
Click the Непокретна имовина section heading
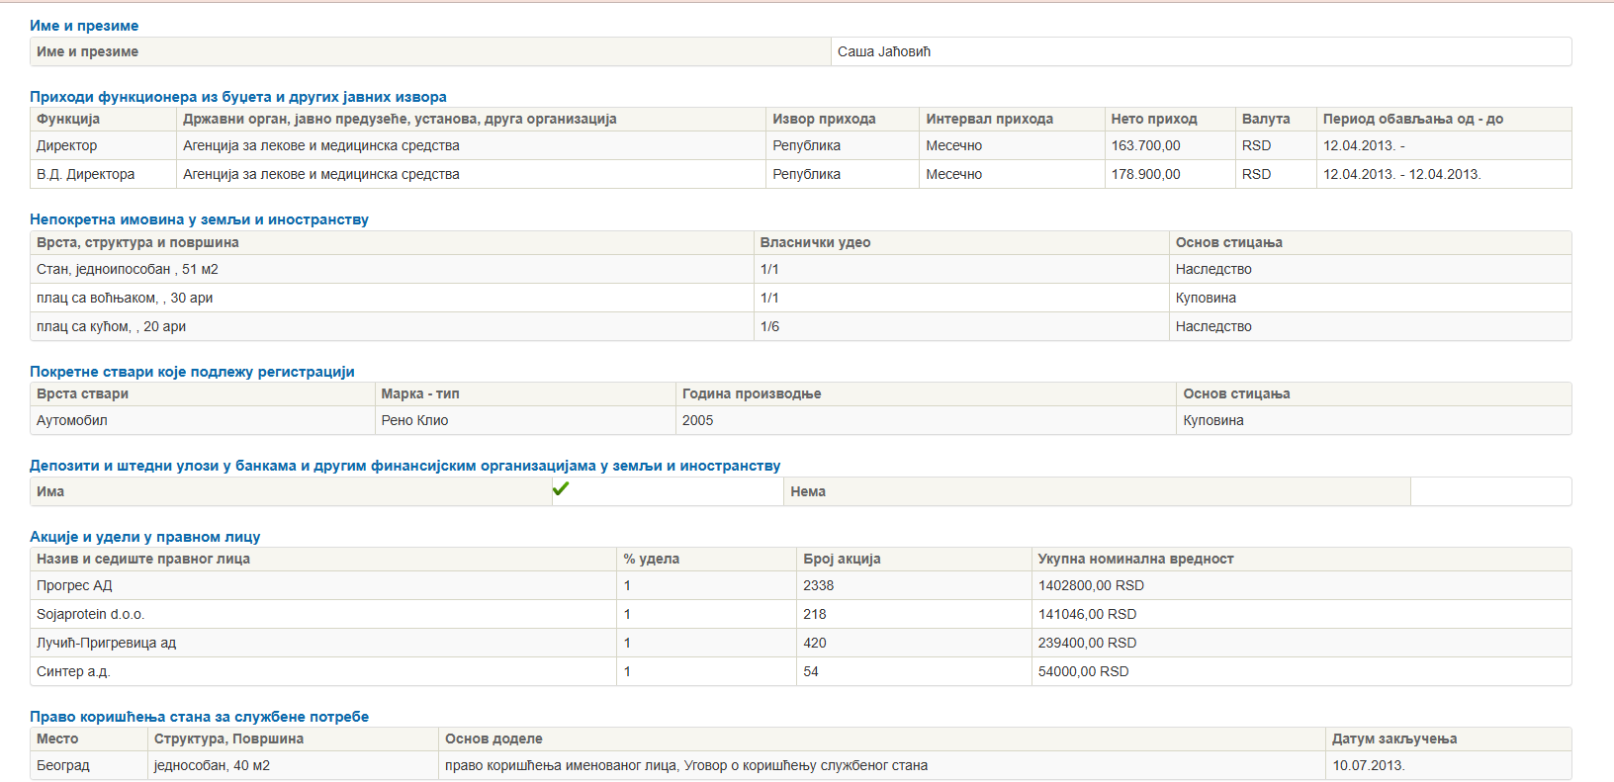[x=199, y=219]
